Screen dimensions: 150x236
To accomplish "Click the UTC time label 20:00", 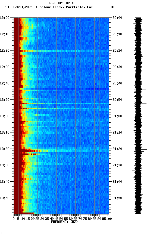I will tap(117, 18).
